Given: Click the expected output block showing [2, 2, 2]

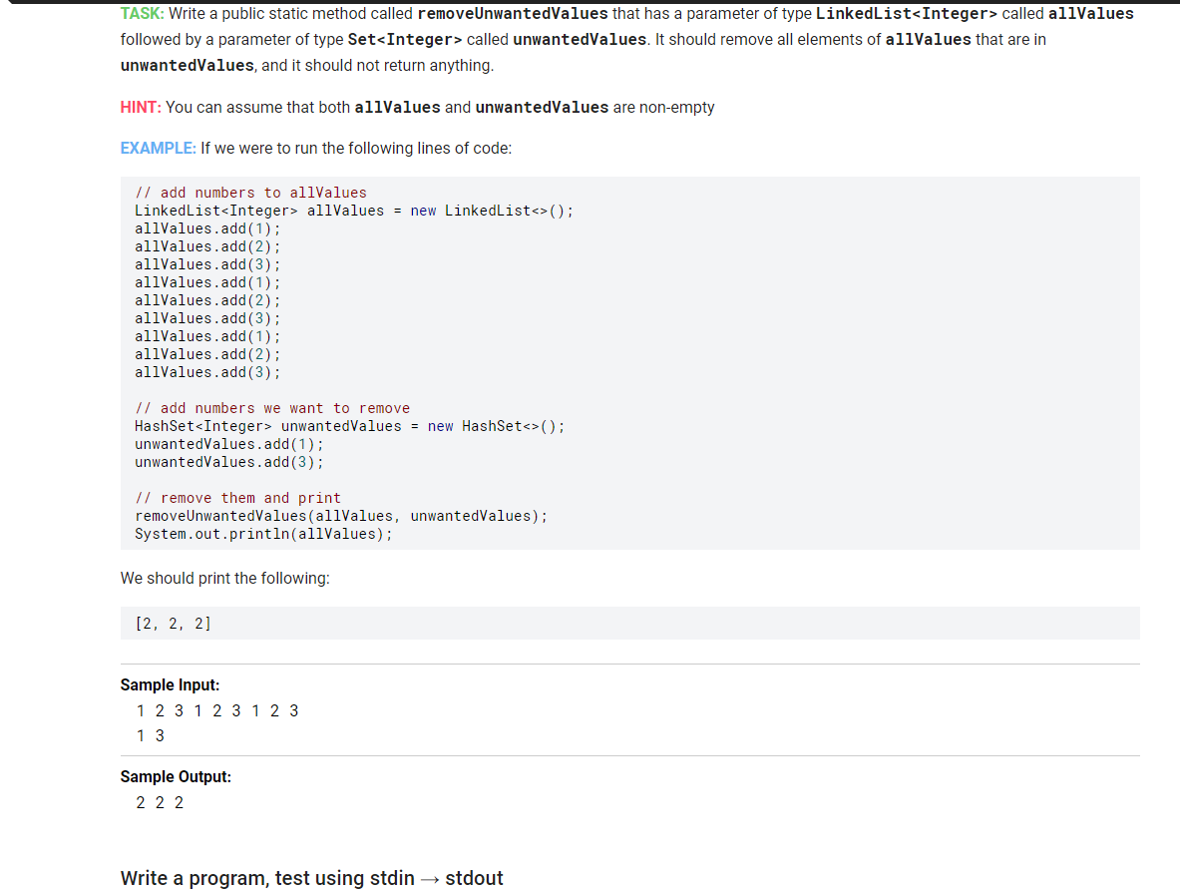Looking at the screenshot, I should tap(173, 623).
